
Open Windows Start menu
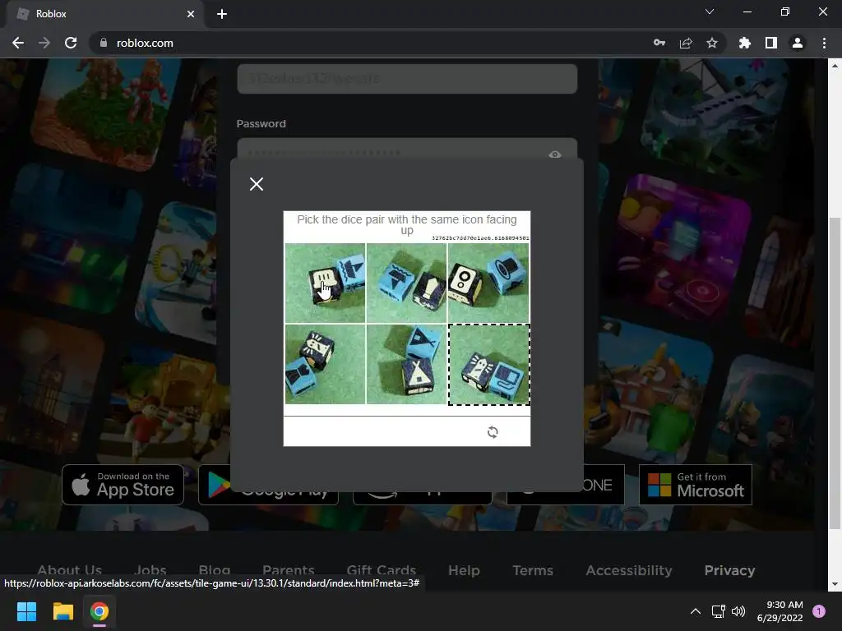click(x=26, y=611)
